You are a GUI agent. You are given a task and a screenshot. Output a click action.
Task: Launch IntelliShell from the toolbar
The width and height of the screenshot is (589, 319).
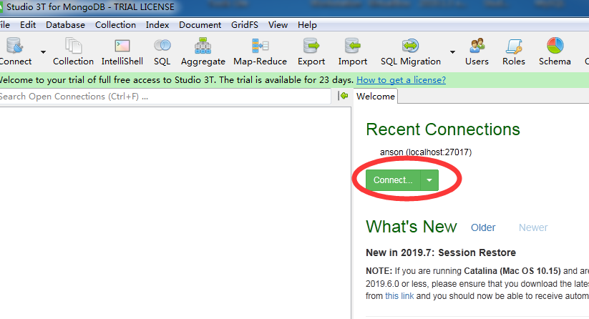coord(122,51)
